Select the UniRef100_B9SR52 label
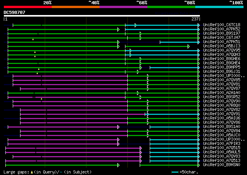This screenshot has height=175, width=247. pos(222,97)
